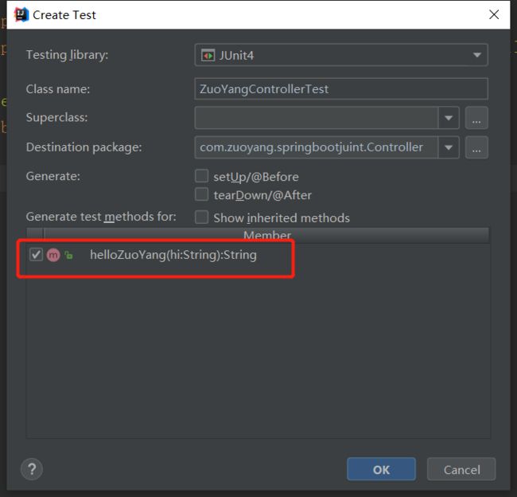Toggle Show inherited methods checkbox
The image size is (517, 497).
click(x=201, y=217)
